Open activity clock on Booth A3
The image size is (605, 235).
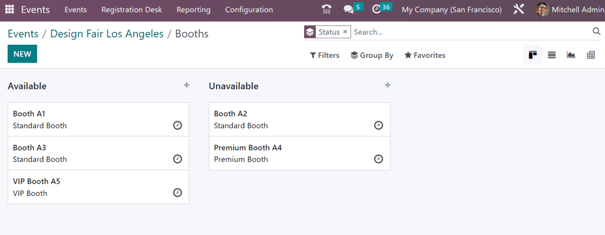[178, 159]
